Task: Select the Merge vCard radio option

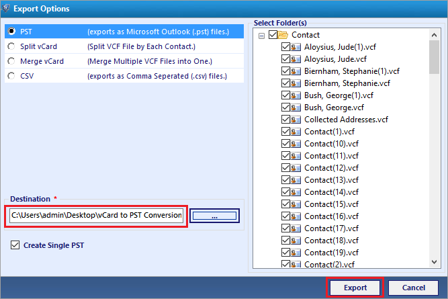Action: coord(11,61)
